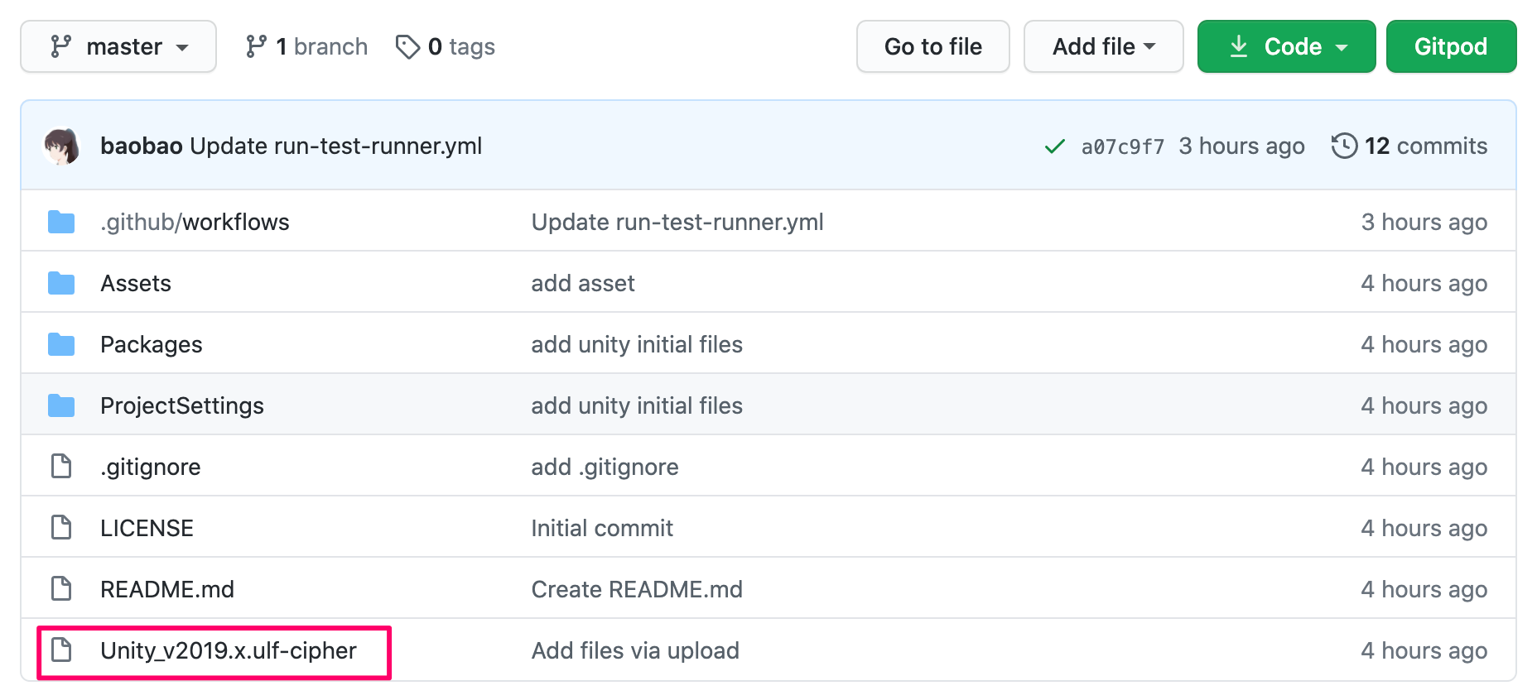The height and width of the screenshot is (700, 1537).
Task: Click the Create README.md commit message
Action: [637, 589]
